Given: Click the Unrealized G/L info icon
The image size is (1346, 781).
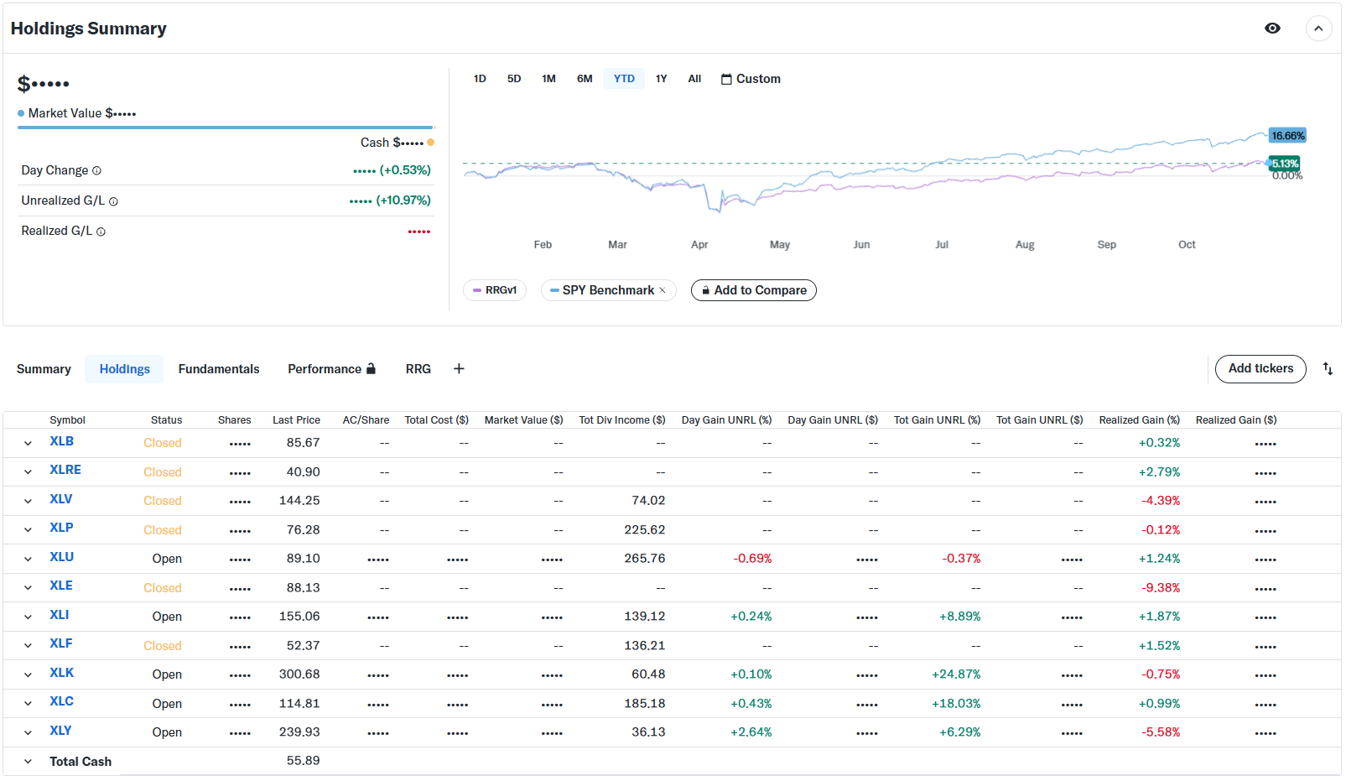Looking at the screenshot, I should [x=113, y=201].
